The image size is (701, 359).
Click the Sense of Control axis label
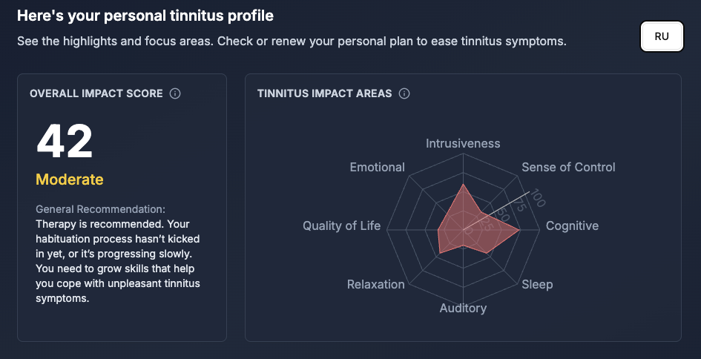pos(568,167)
